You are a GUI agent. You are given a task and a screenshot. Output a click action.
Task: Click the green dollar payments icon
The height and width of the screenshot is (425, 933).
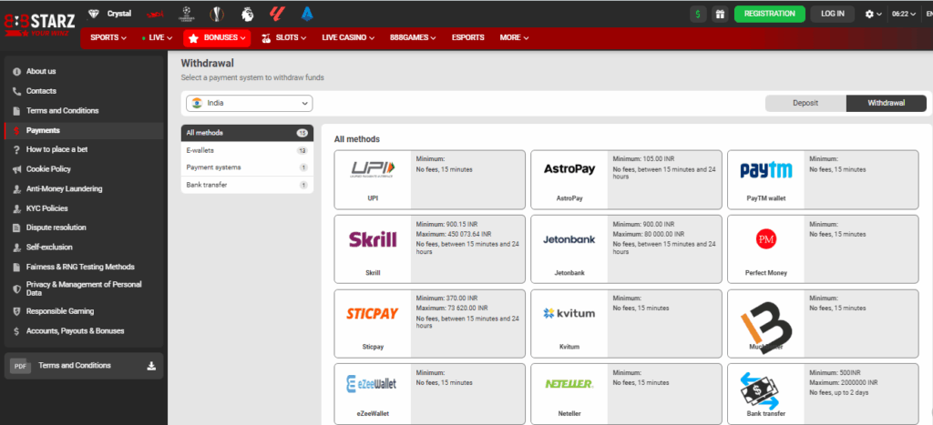click(698, 15)
